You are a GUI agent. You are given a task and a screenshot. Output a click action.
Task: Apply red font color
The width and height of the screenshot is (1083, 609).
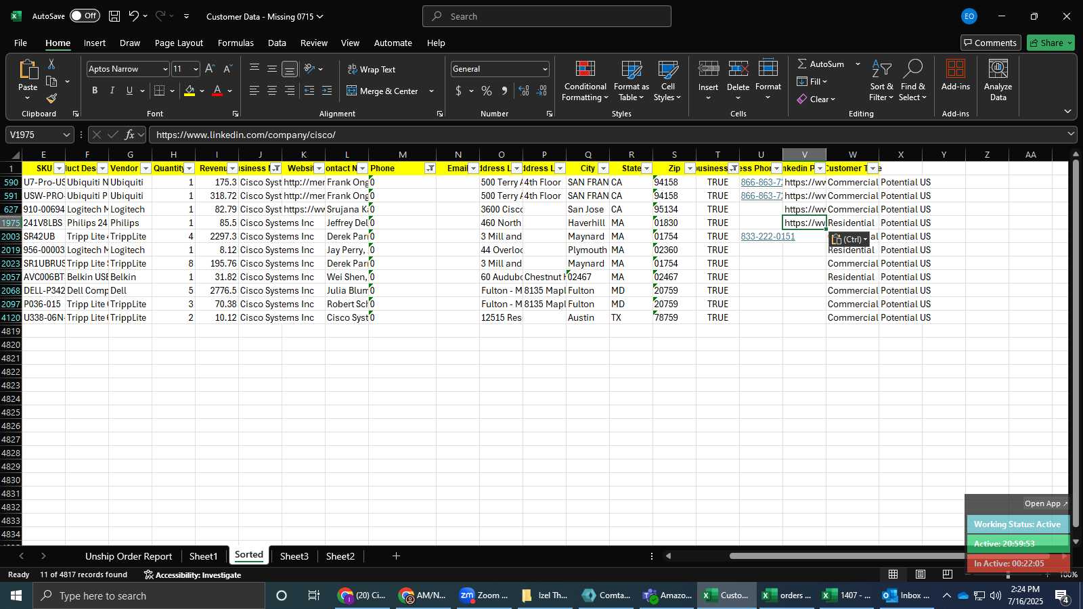(217, 91)
